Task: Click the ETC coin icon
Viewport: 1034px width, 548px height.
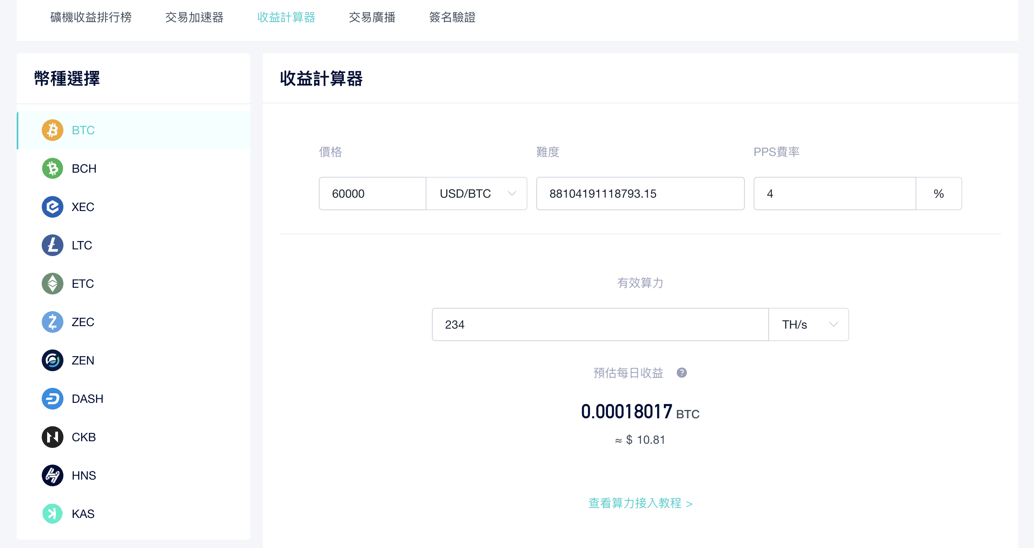Action: click(53, 284)
